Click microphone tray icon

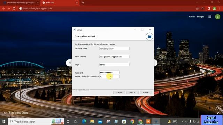click(x=190, y=122)
